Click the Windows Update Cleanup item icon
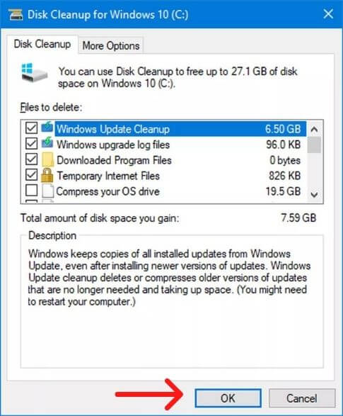This screenshot has width=343, height=416. [x=47, y=128]
